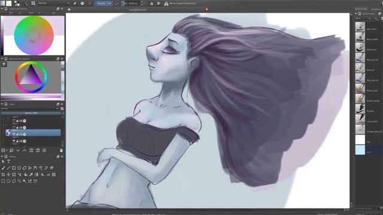Close the Toolbox docker
The width and height of the screenshot is (383, 215).
click(62, 156)
